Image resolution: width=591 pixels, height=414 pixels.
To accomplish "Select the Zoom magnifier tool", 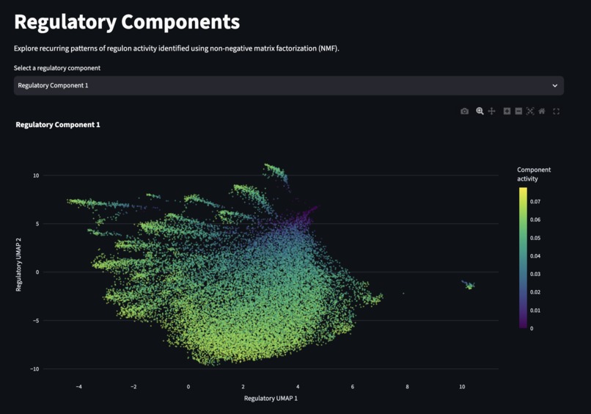I will click(x=480, y=111).
